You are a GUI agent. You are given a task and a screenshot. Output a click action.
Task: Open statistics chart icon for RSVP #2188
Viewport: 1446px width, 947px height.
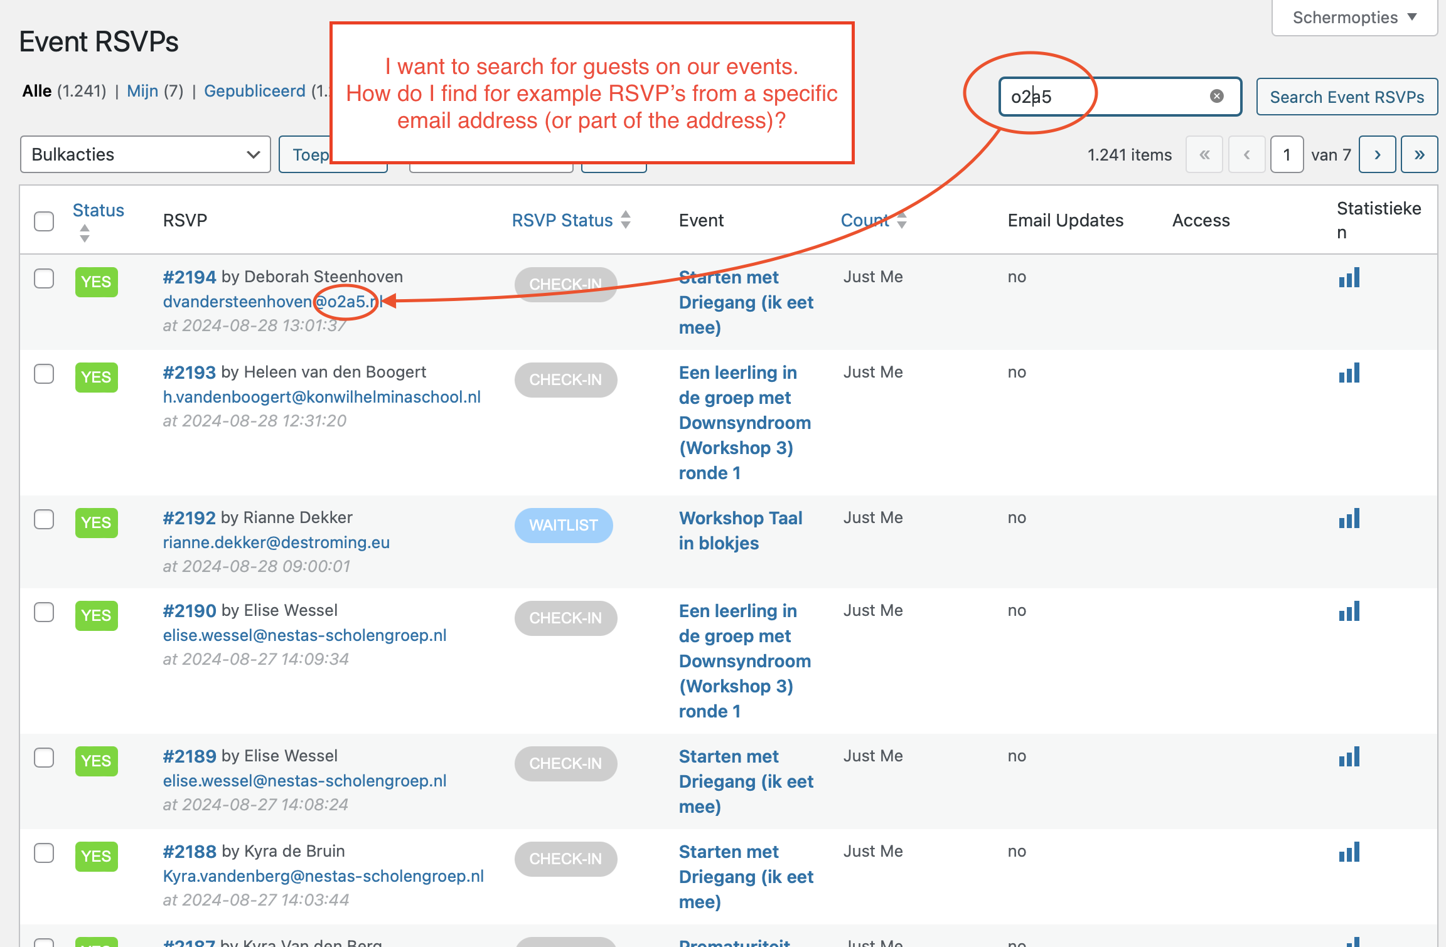click(x=1349, y=852)
